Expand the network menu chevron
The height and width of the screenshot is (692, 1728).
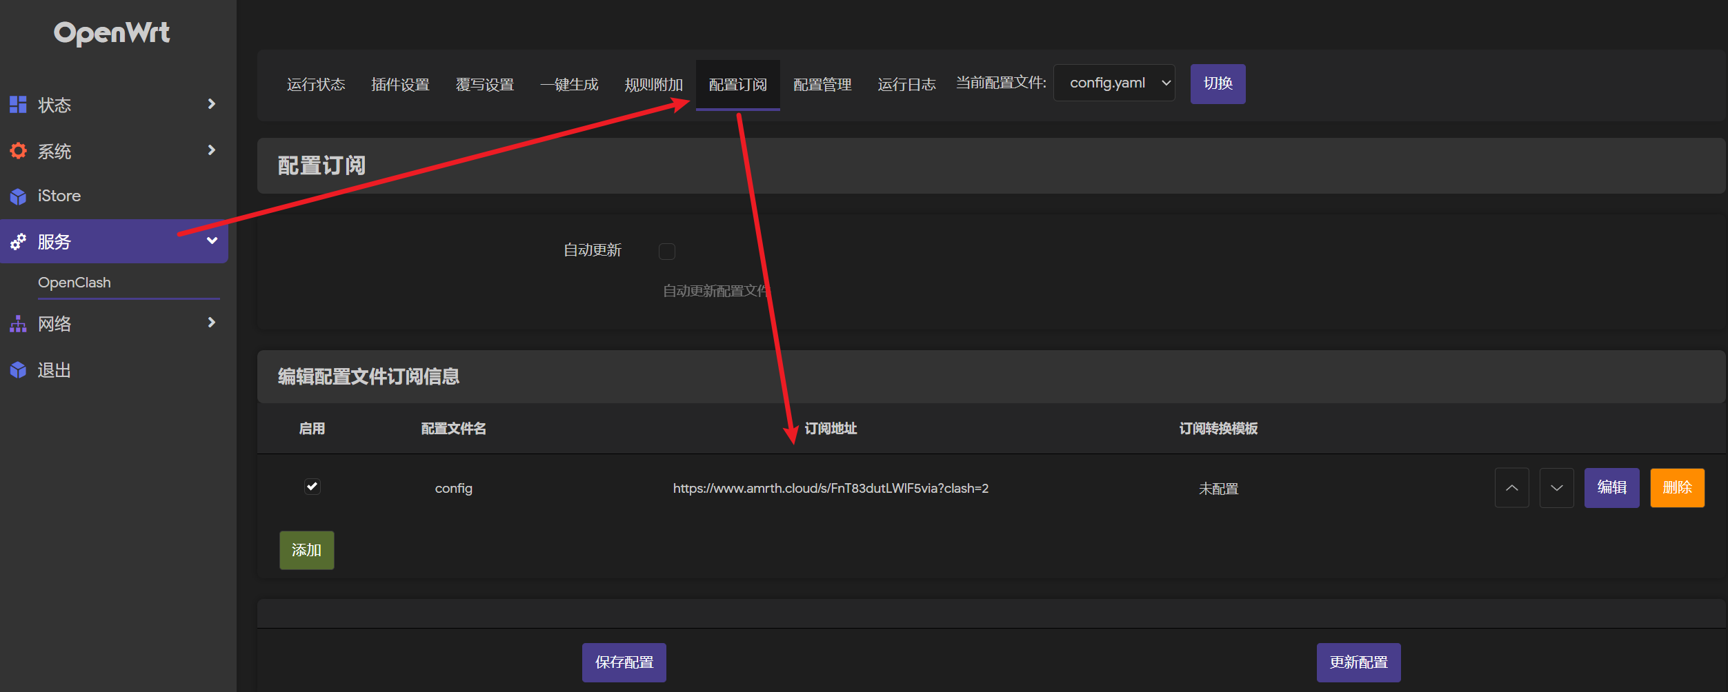(212, 323)
